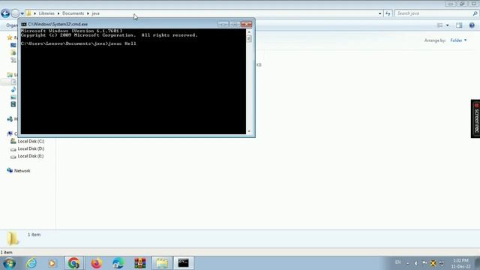This screenshot has height=270, width=480.
Task: Open Google Chrome from taskbar
Action: pos(73,263)
